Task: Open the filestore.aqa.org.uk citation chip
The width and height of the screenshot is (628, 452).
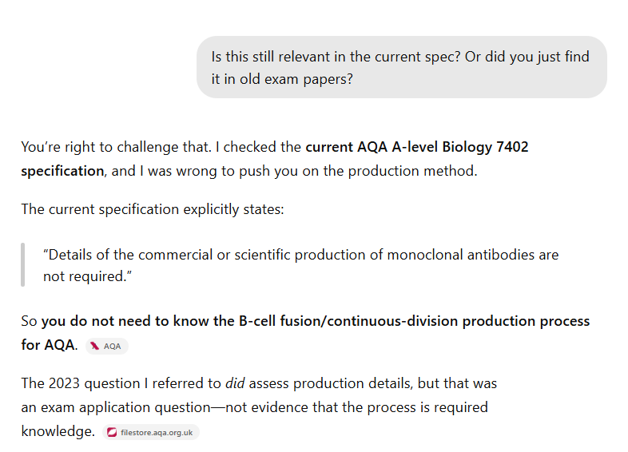Action: click(151, 432)
